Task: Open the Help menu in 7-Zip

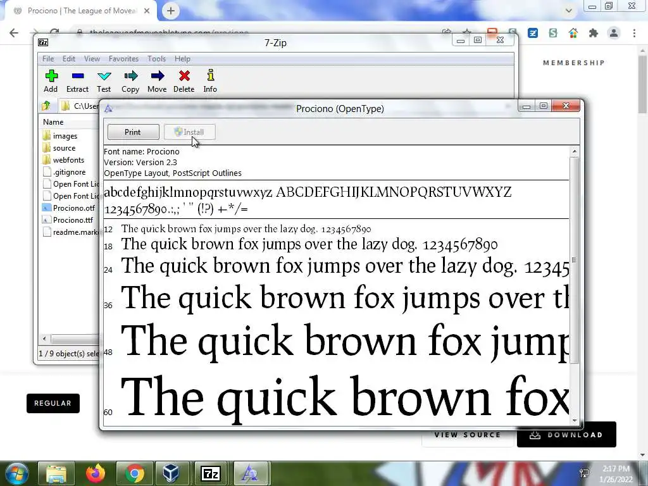Action: (x=182, y=59)
